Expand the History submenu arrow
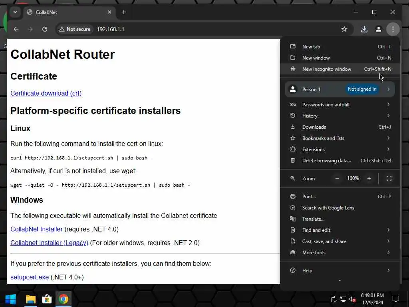 click(x=388, y=116)
